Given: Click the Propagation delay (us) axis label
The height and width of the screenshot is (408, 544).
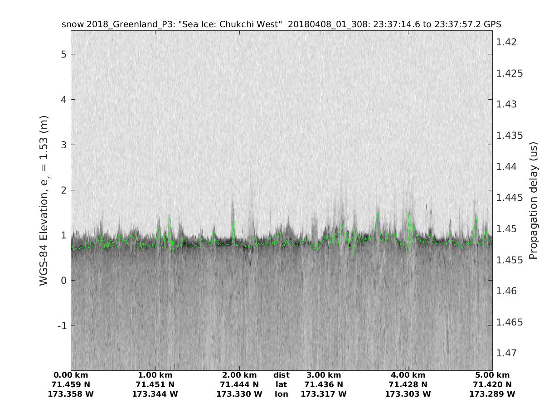Looking at the screenshot, I should [533, 200].
